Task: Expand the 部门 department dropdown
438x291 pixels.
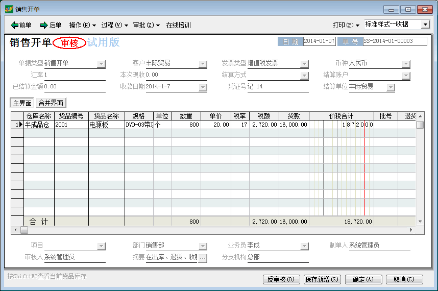Action: point(203,246)
